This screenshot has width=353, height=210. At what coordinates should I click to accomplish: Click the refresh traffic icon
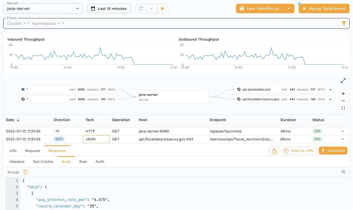(140, 8)
